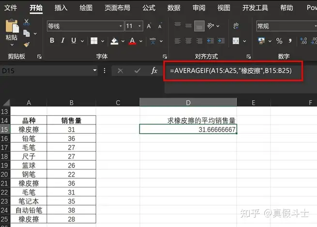Click the wrap text icon

236,26
